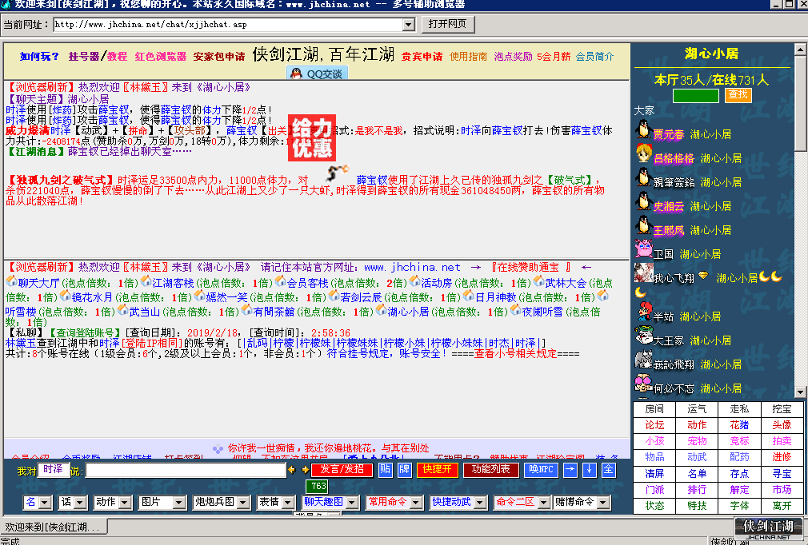Image resolution: width=808 pixels, height=545 pixels.
Task: Click the pink avatar beside 卫国
Action: tap(644, 249)
